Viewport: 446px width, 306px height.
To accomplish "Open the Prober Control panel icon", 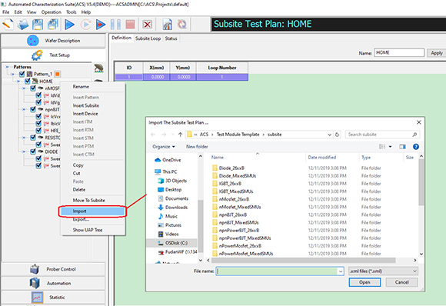I will [35, 269].
